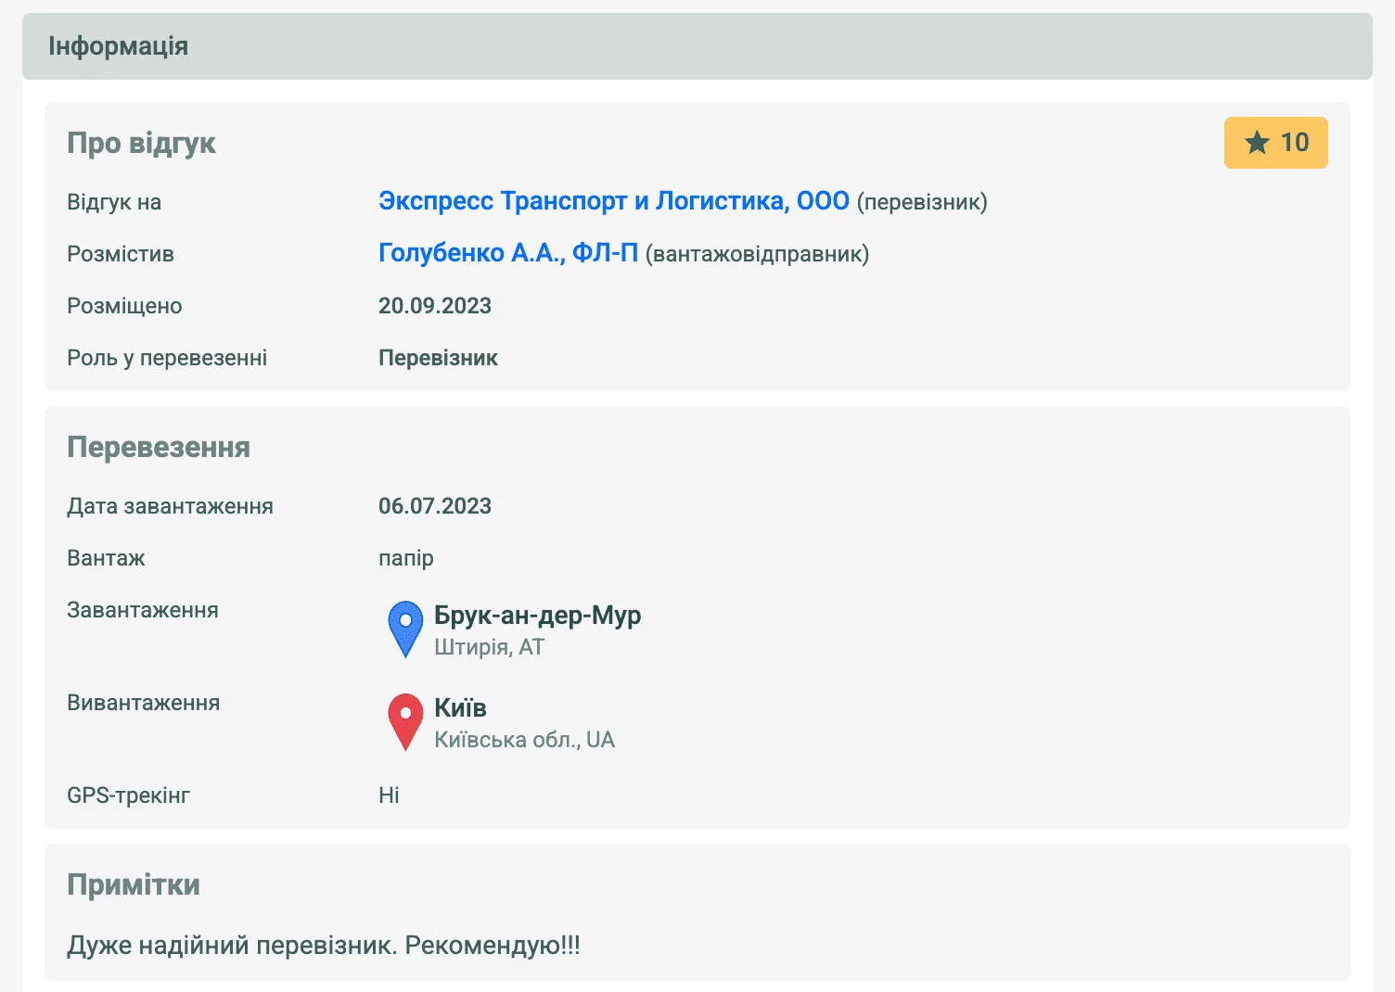The image size is (1395, 992).
Task: Click the Київська обл., UA region text
Action: coord(524,740)
